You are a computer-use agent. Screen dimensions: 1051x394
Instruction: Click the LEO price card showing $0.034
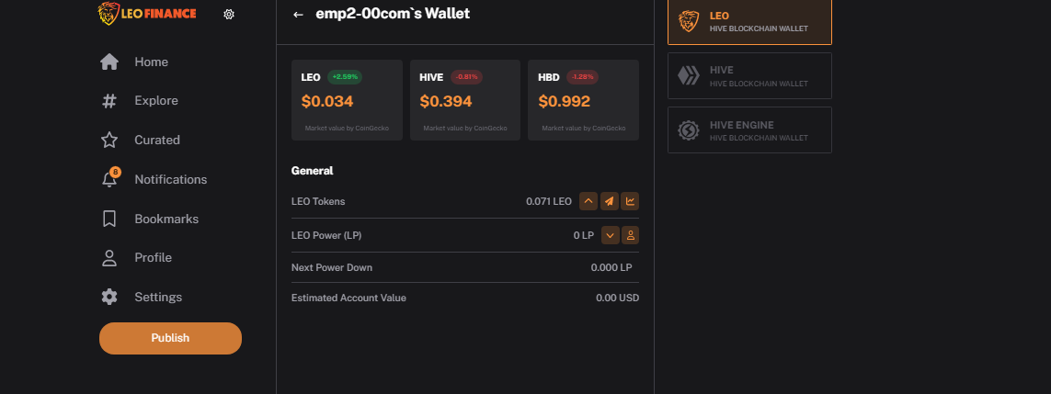[x=347, y=100]
